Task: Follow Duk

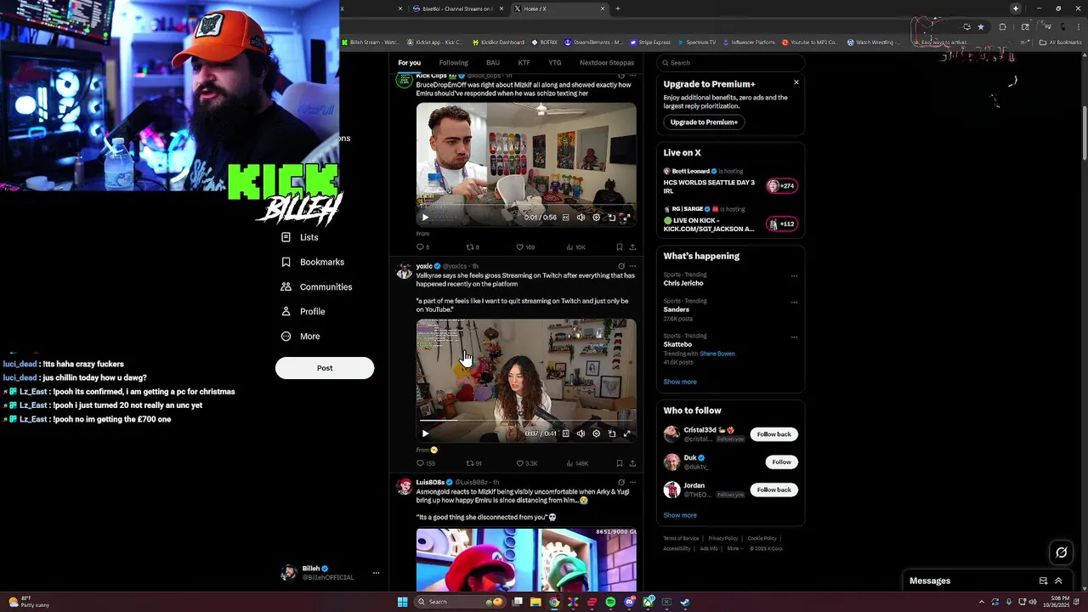Action: coord(781,462)
